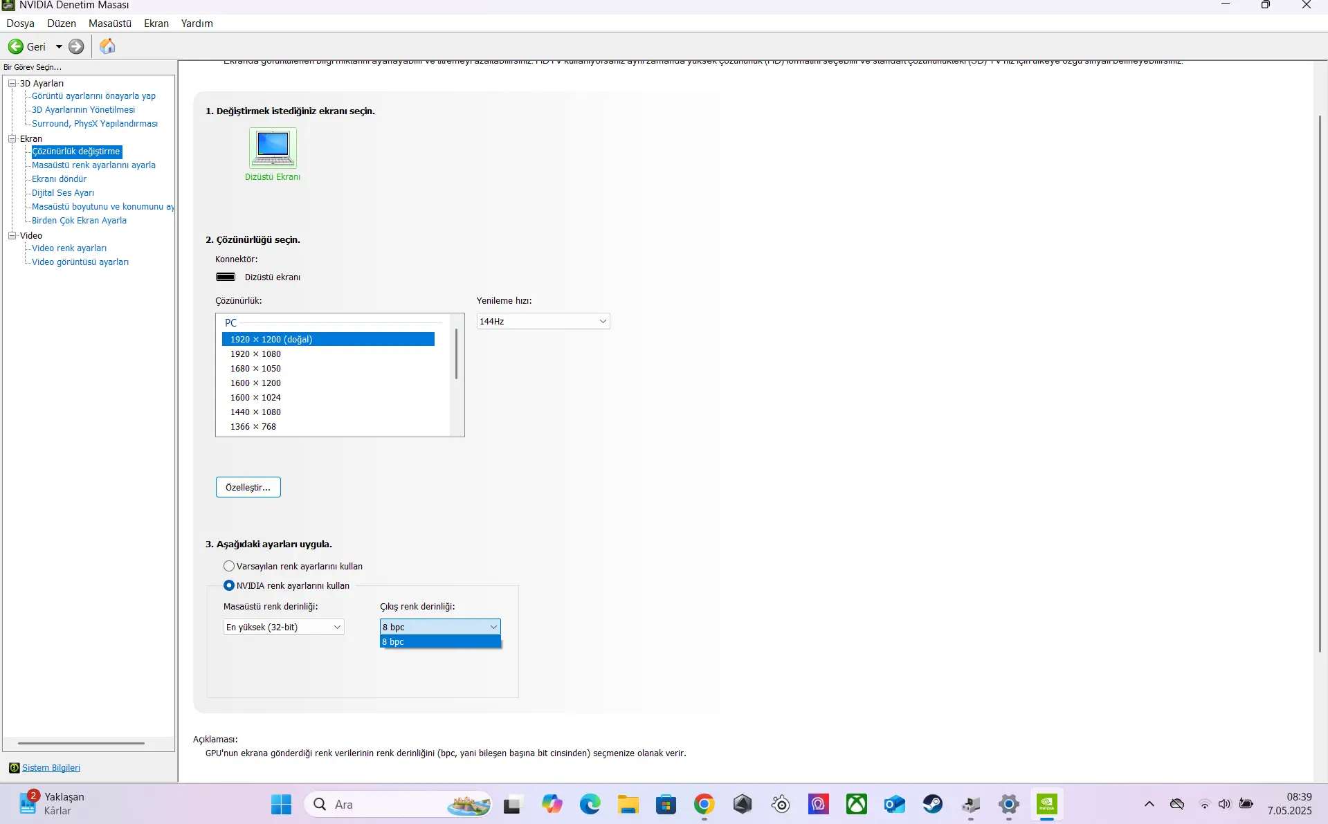Image resolution: width=1328 pixels, height=824 pixels.
Task: Click the Özelleştir... button
Action: point(248,487)
